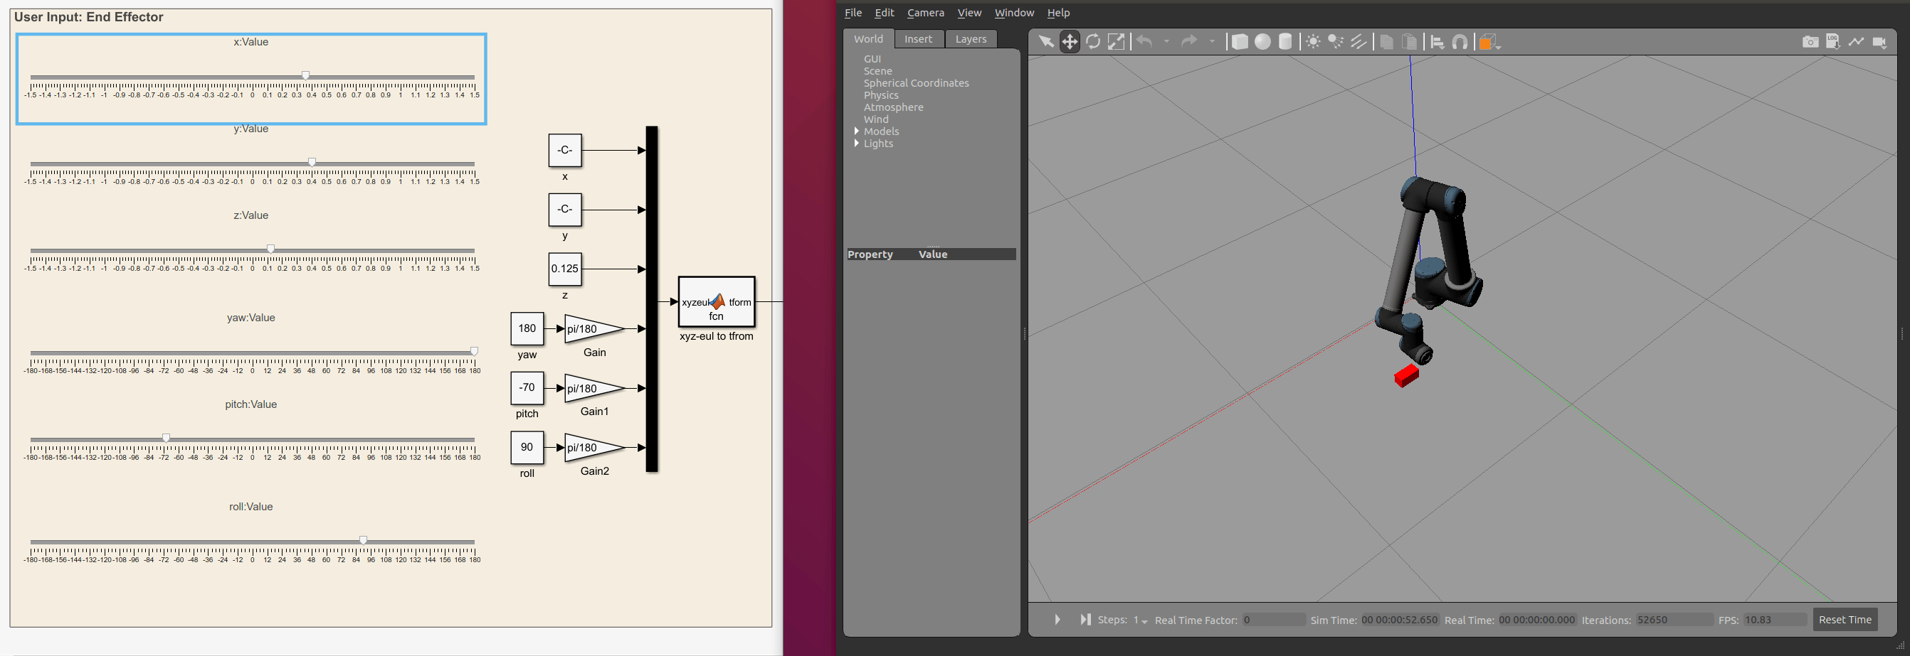Click the pitch:Value slider thumb

pos(166,438)
